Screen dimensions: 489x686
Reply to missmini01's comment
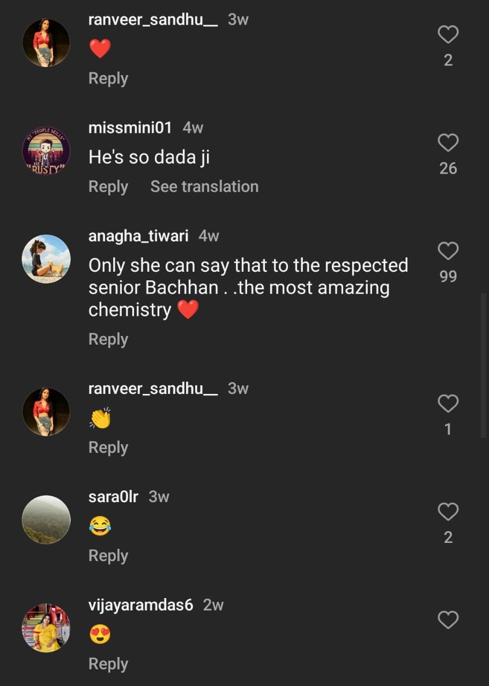click(108, 187)
